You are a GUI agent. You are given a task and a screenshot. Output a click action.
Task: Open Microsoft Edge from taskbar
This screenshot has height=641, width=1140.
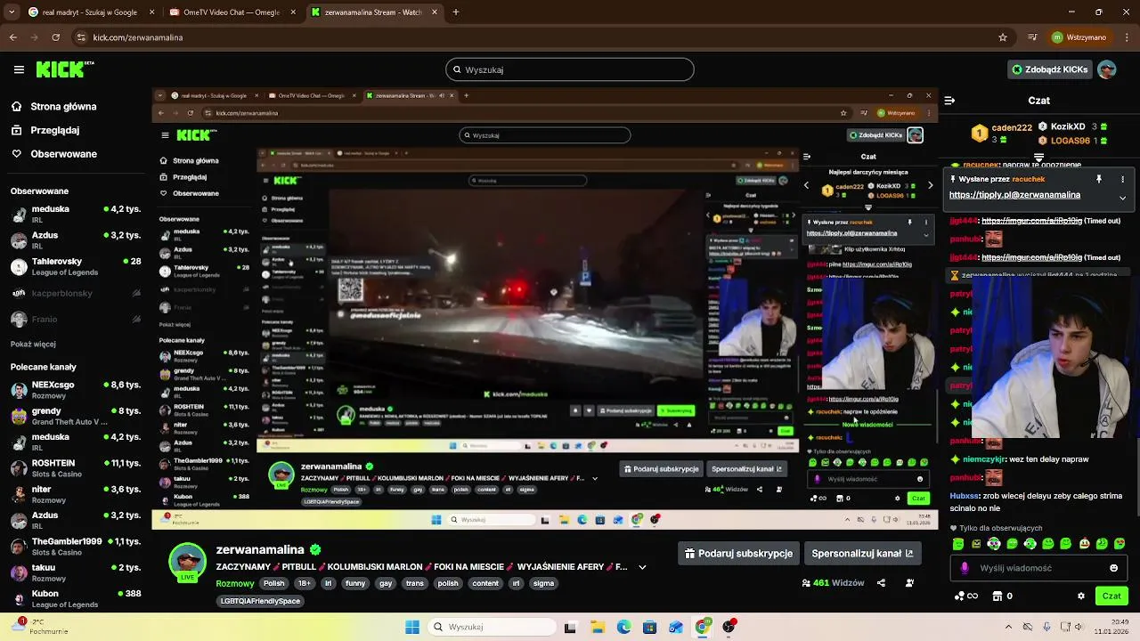click(623, 627)
